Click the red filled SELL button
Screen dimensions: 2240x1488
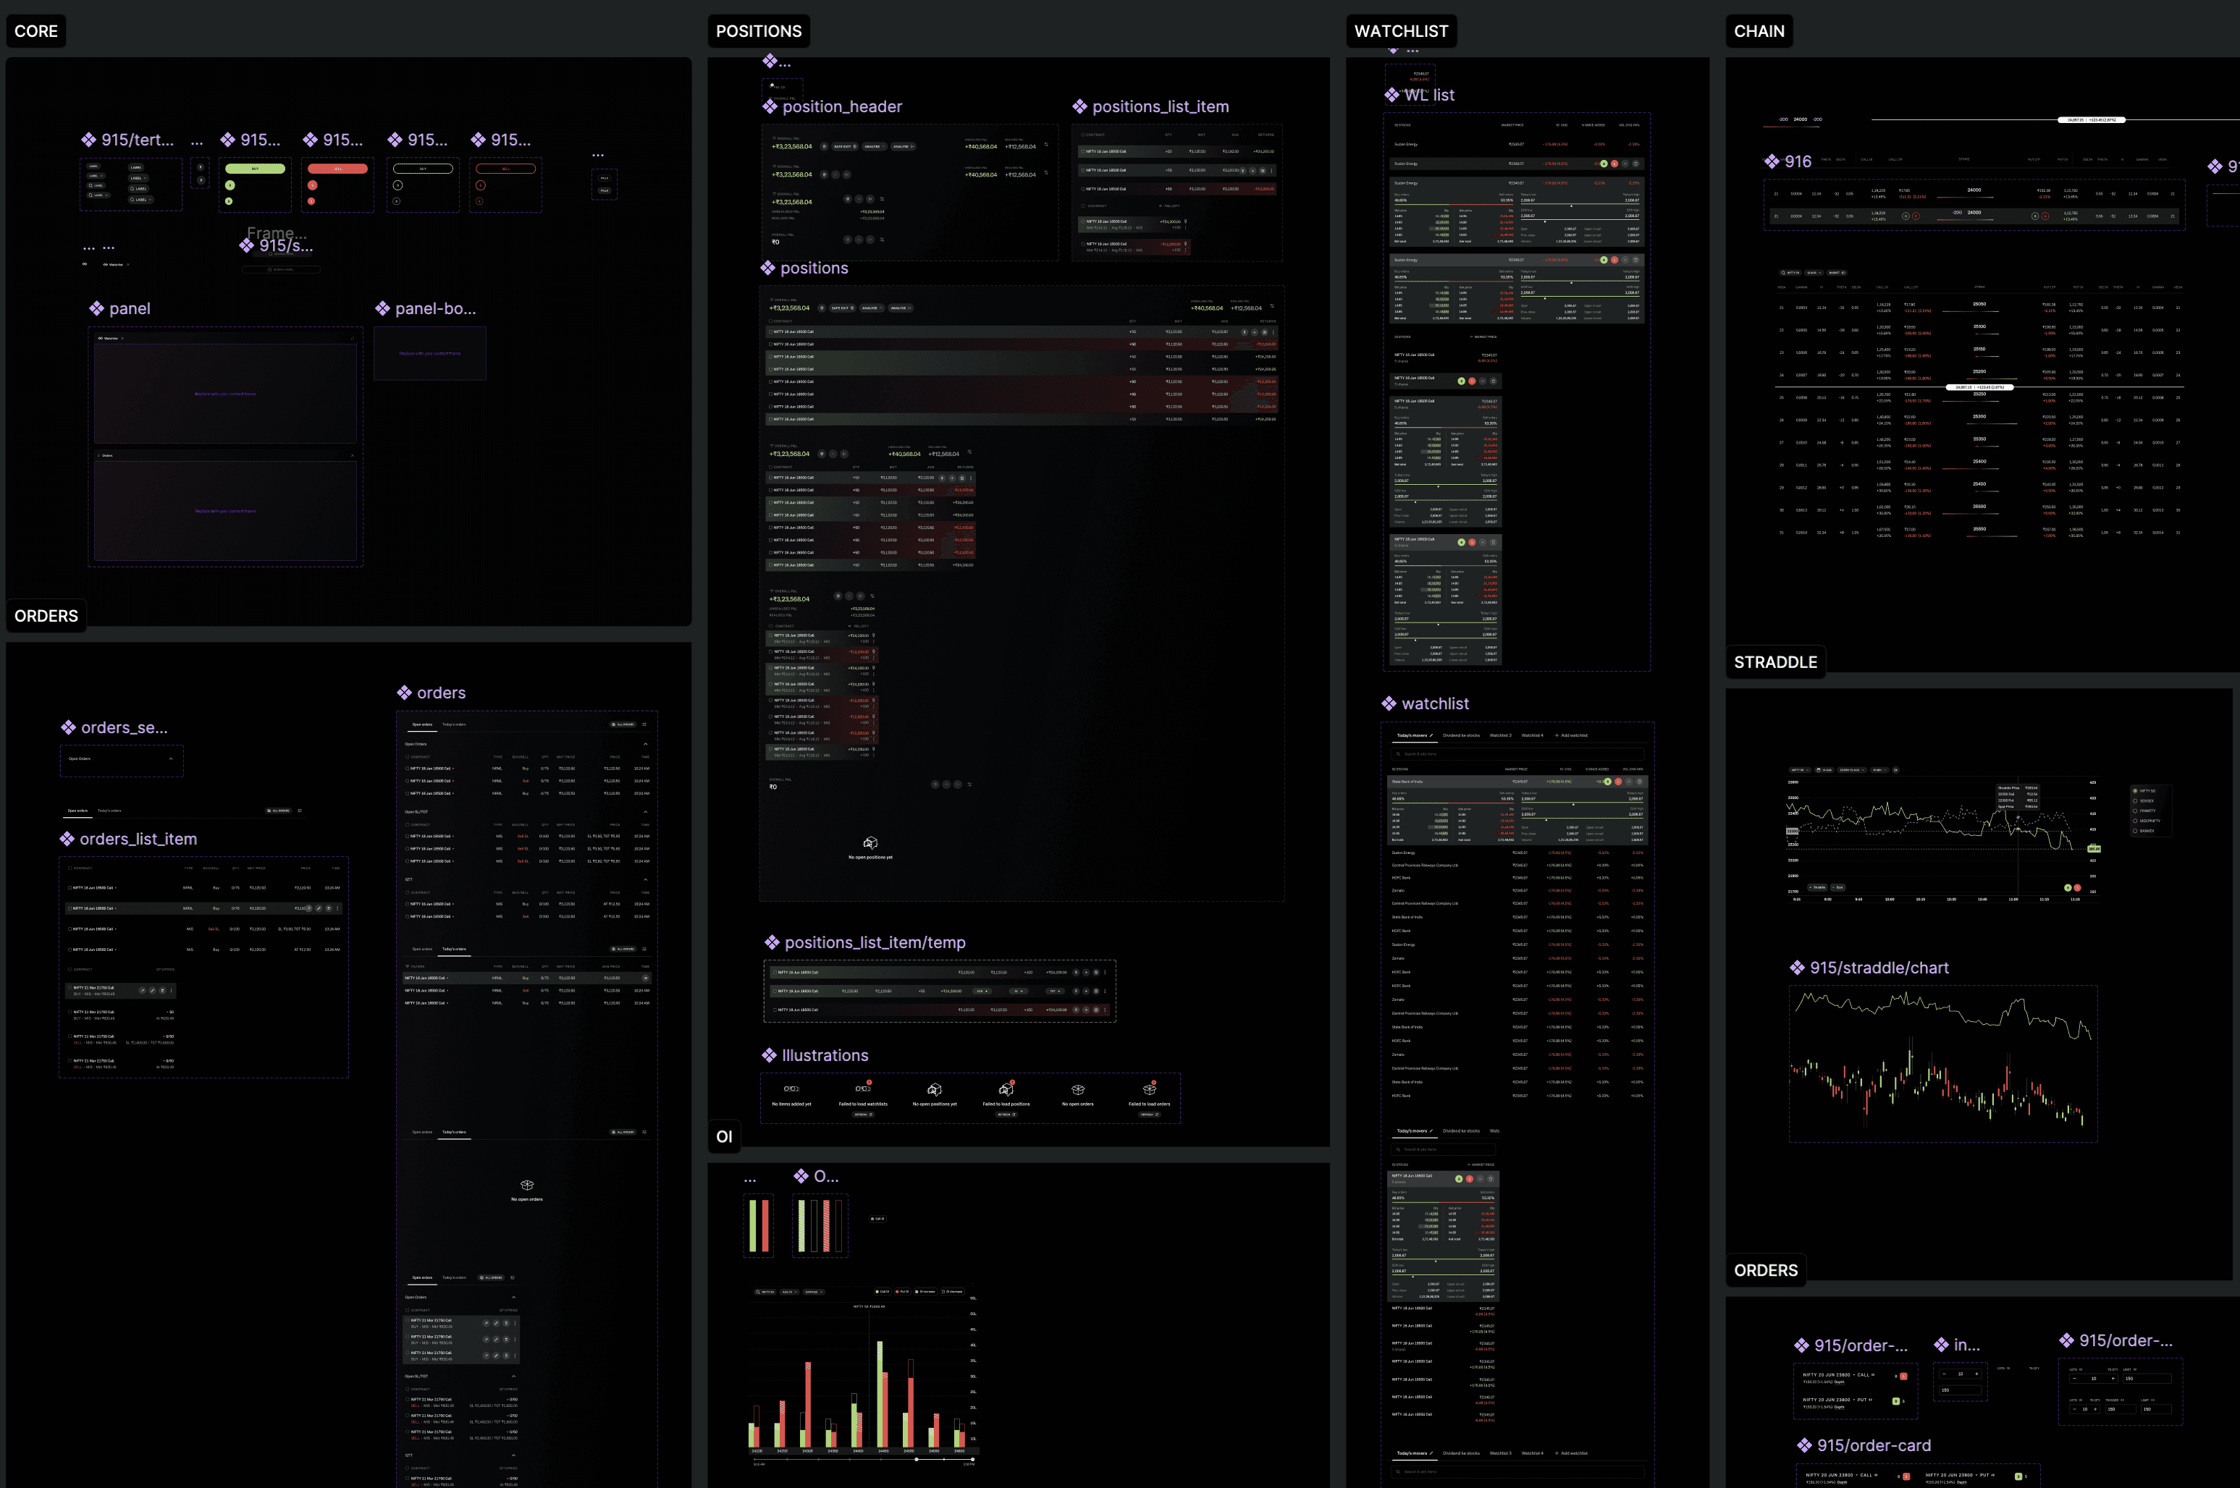pyautogui.click(x=338, y=169)
